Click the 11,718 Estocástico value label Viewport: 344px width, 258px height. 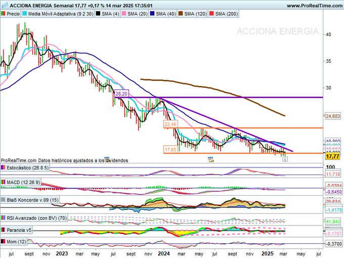(333, 174)
